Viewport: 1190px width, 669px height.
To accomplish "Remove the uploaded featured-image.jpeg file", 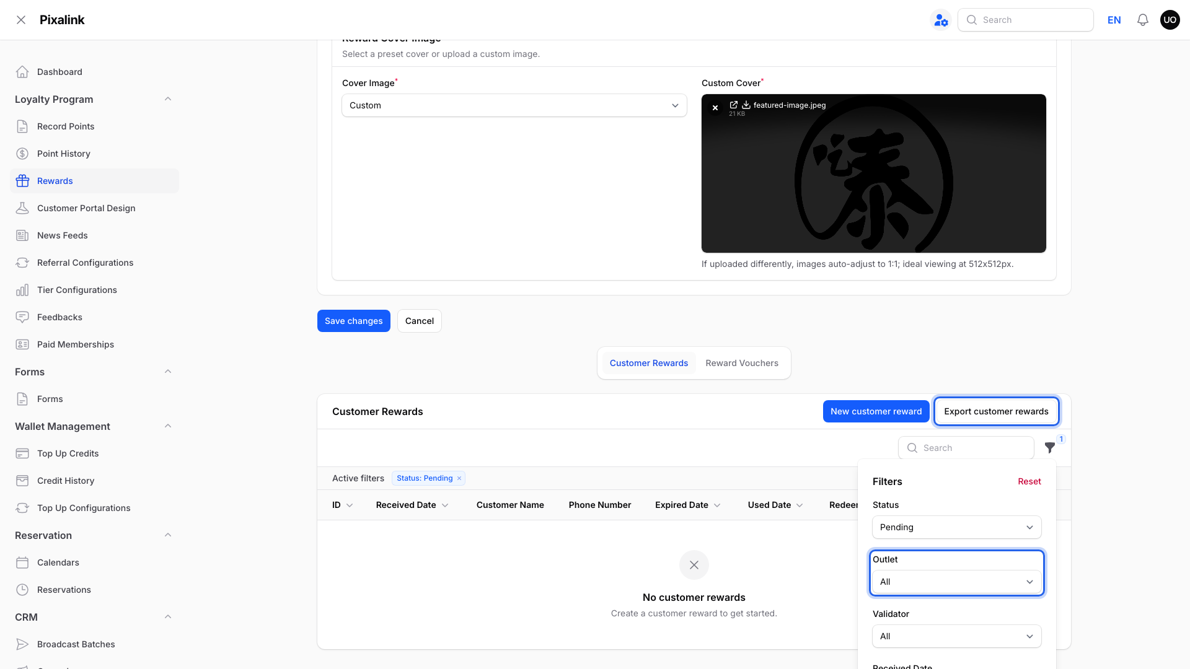I will tap(715, 108).
